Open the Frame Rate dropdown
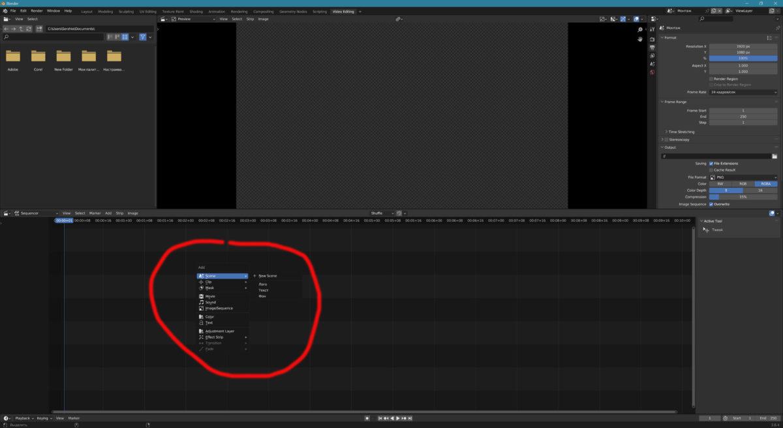 coord(744,92)
